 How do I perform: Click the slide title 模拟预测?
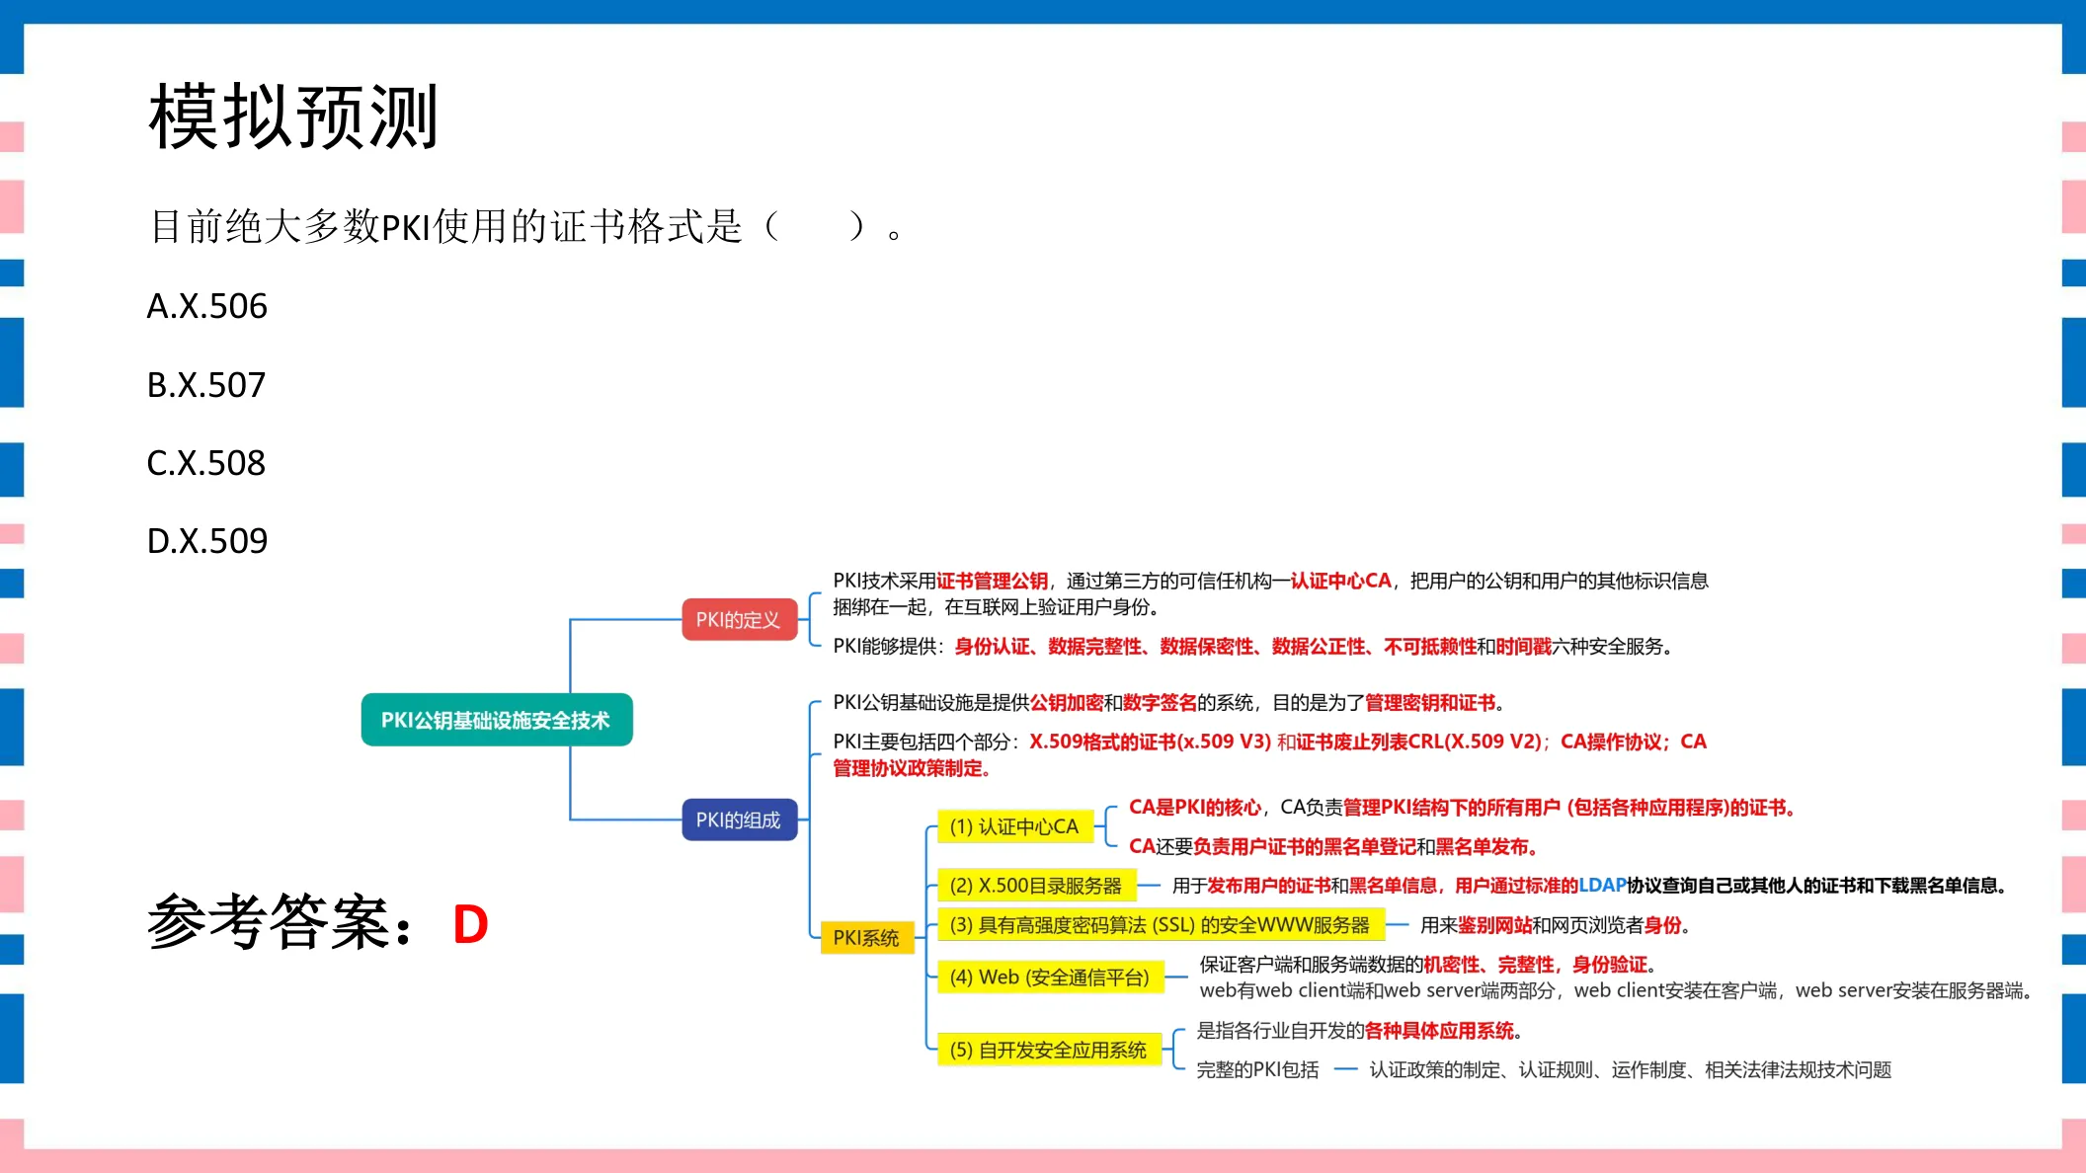[x=293, y=117]
